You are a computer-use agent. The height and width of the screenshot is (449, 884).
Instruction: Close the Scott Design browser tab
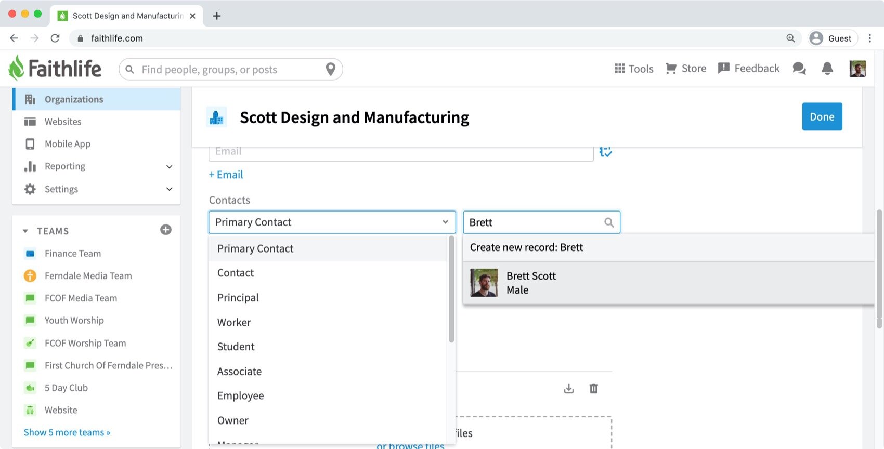click(x=192, y=16)
